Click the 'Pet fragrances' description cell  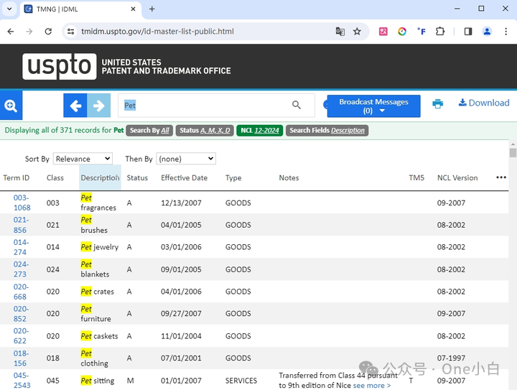click(x=98, y=203)
